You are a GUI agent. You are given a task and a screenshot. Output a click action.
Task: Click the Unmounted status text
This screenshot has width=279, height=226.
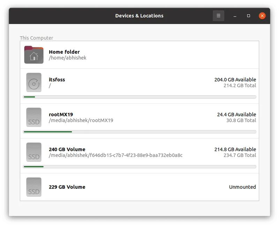(242, 187)
